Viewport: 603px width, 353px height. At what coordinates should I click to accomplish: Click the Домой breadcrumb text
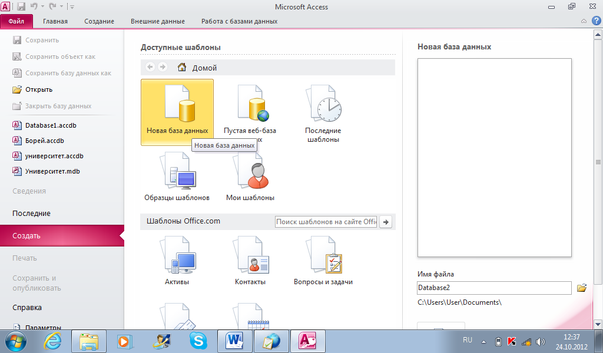point(204,68)
